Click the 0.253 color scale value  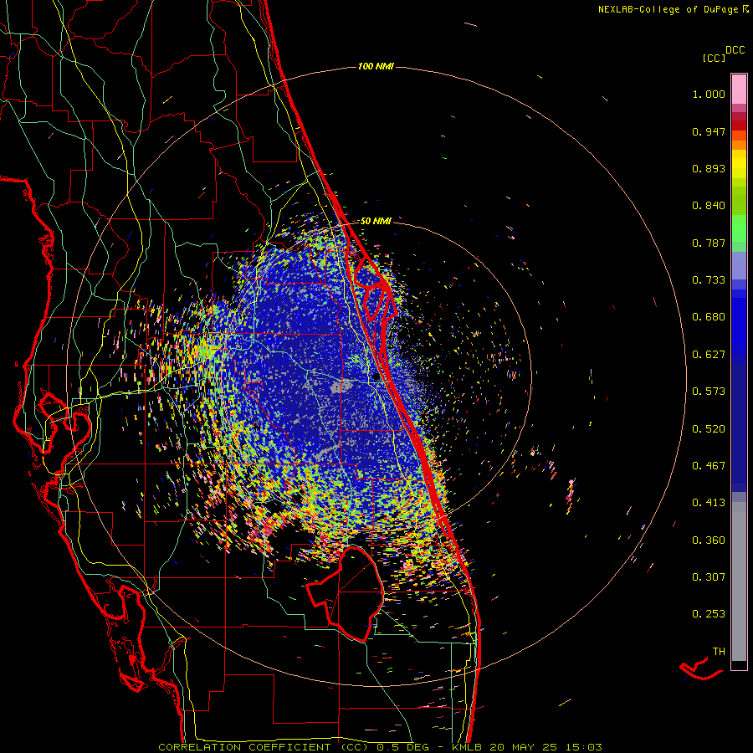(709, 614)
